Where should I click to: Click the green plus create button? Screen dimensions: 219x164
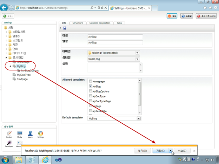(x=8, y=16)
